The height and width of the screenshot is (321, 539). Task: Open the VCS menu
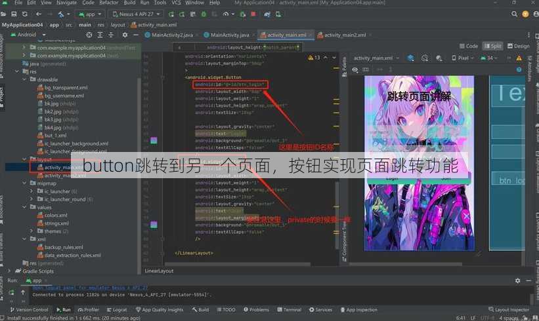coord(176,3)
